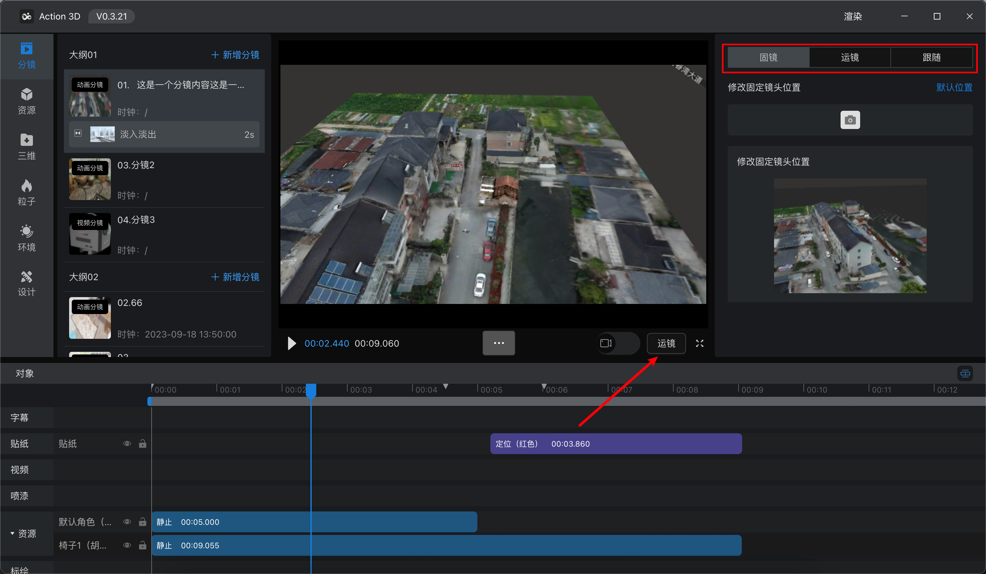
Task: Select the 跟随 camera mode tab
Action: point(931,57)
